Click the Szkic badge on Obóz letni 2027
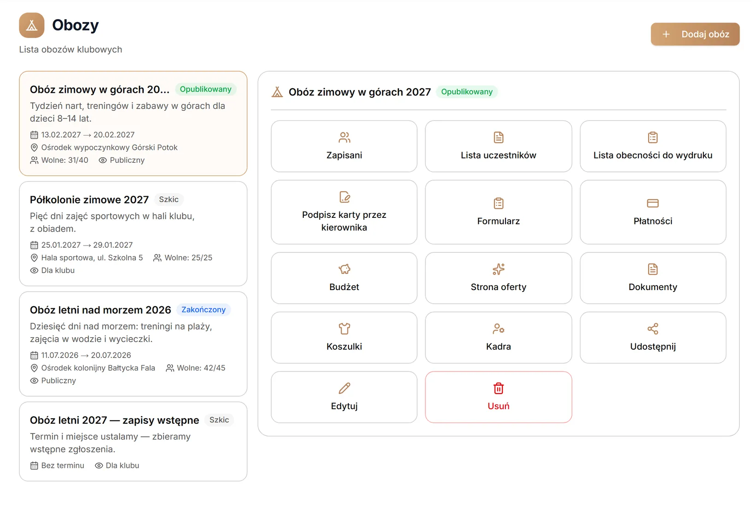 point(219,420)
